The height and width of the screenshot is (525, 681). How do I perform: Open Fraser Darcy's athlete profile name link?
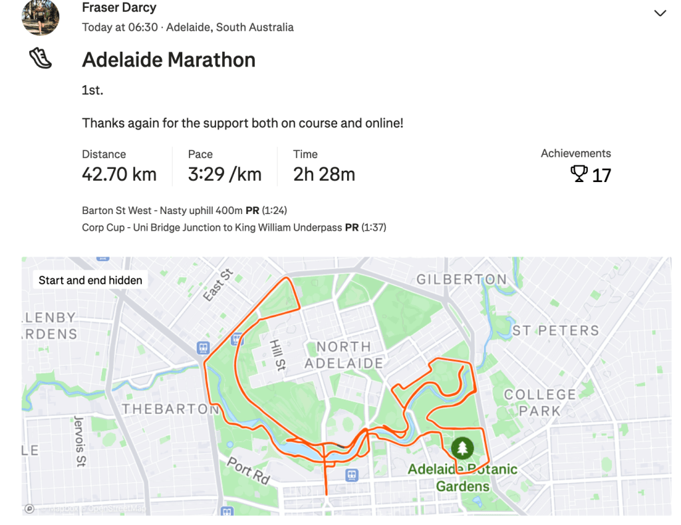[x=119, y=8]
